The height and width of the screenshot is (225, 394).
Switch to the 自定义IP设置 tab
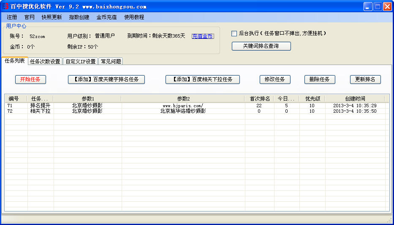[80, 62]
